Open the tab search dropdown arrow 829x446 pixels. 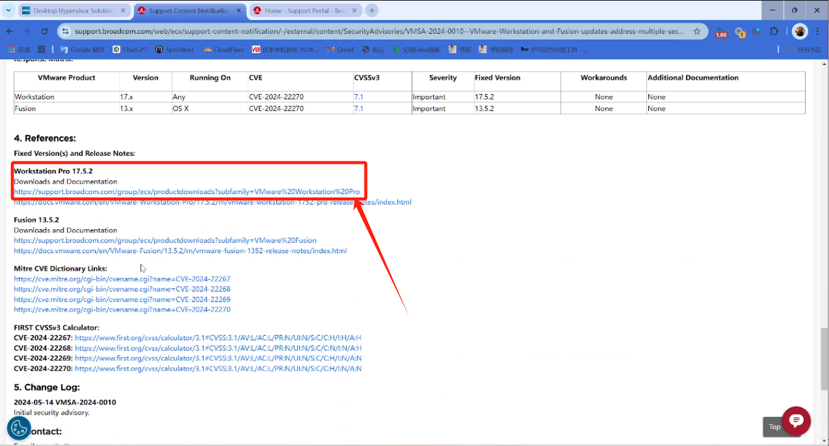[9, 10]
